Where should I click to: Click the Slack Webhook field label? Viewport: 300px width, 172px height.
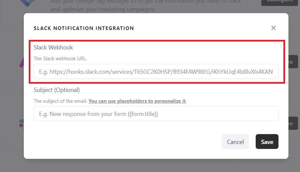tap(53, 47)
